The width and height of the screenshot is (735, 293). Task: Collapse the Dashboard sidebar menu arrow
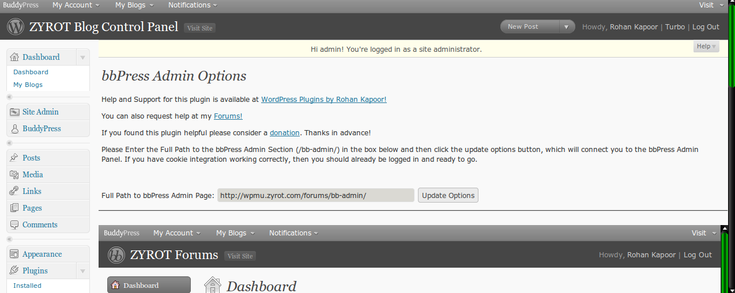82,57
